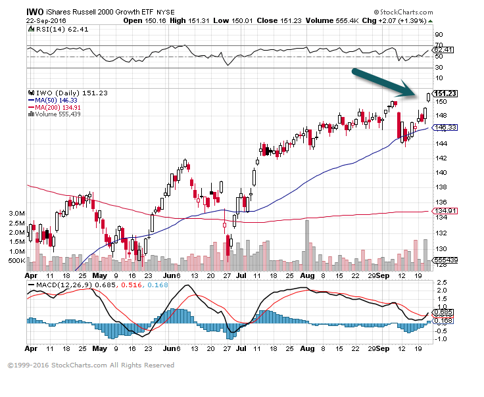Image resolution: width=484 pixels, height=397 pixels.
Task: Click the Aug label on price chart axis
Action: (x=307, y=275)
